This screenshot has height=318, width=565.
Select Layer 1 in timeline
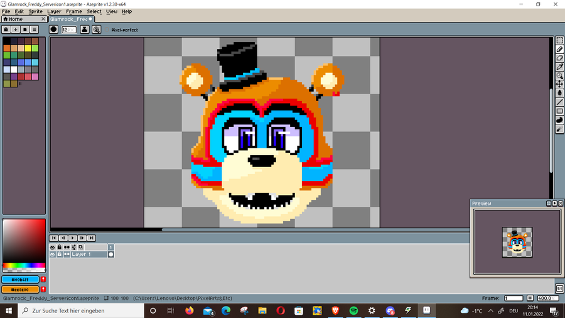pyautogui.click(x=89, y=255)
